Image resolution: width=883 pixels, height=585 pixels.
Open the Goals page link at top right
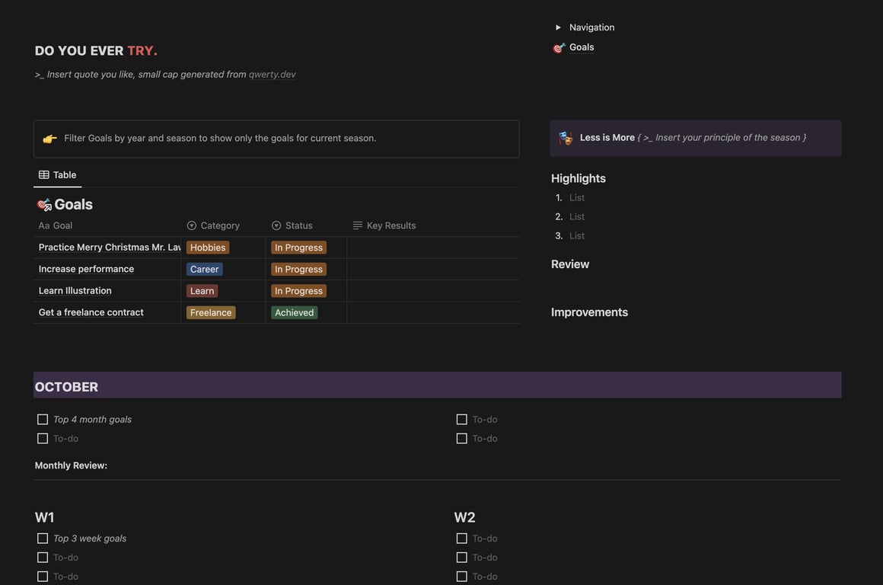pyautogui.click(x=582, y=47)
